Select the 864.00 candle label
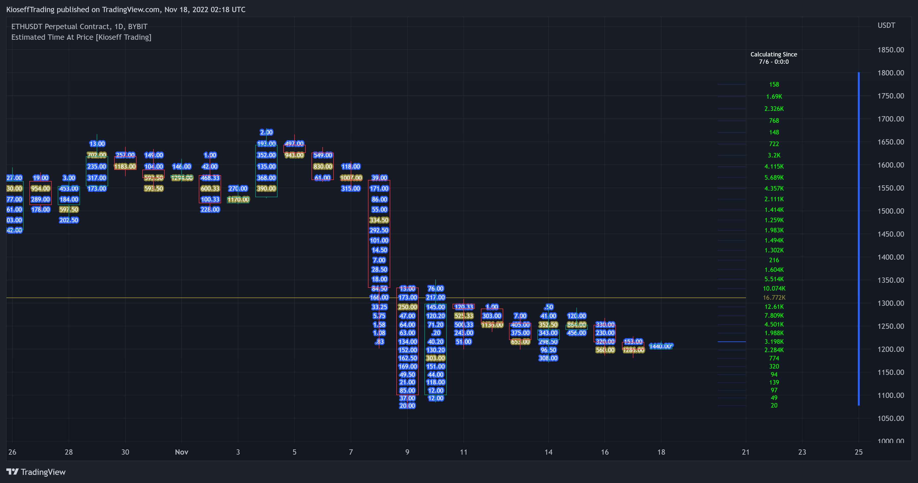Viewport: 918px width, 483px height. (577, 325)
